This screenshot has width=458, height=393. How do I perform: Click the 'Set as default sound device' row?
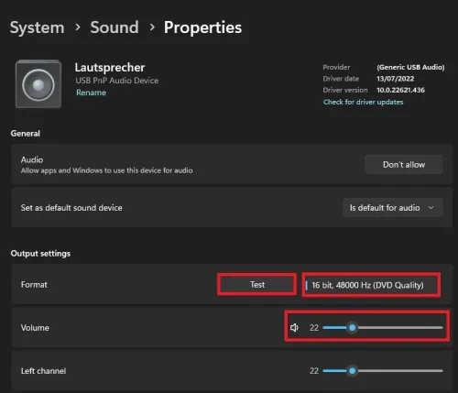pyautogui.click(x=232, y=208)
